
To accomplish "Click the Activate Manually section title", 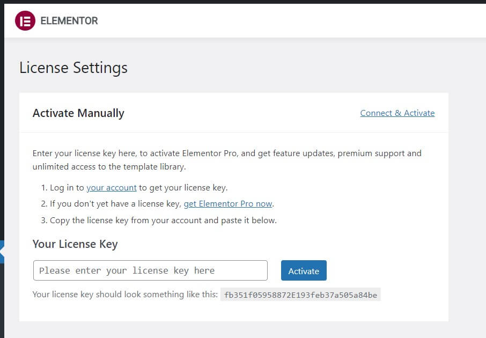I will click(78, 113).
